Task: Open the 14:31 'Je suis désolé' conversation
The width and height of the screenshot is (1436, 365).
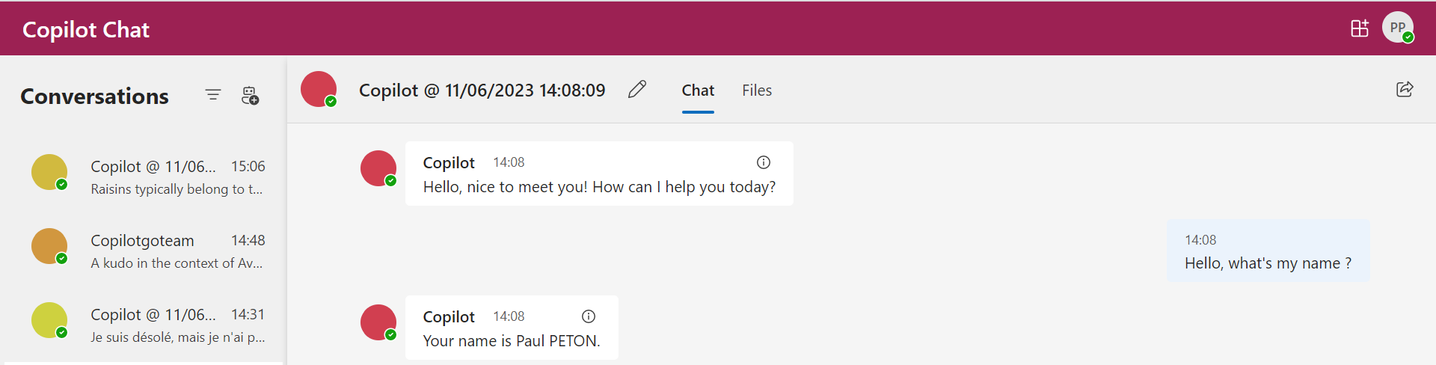Action: tap(177, 325)
